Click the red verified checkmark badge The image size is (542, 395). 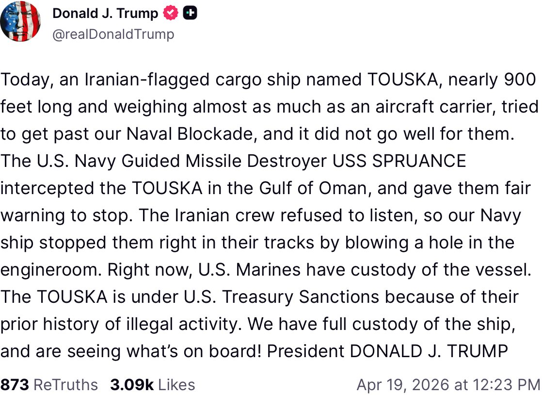coord(171,14)
